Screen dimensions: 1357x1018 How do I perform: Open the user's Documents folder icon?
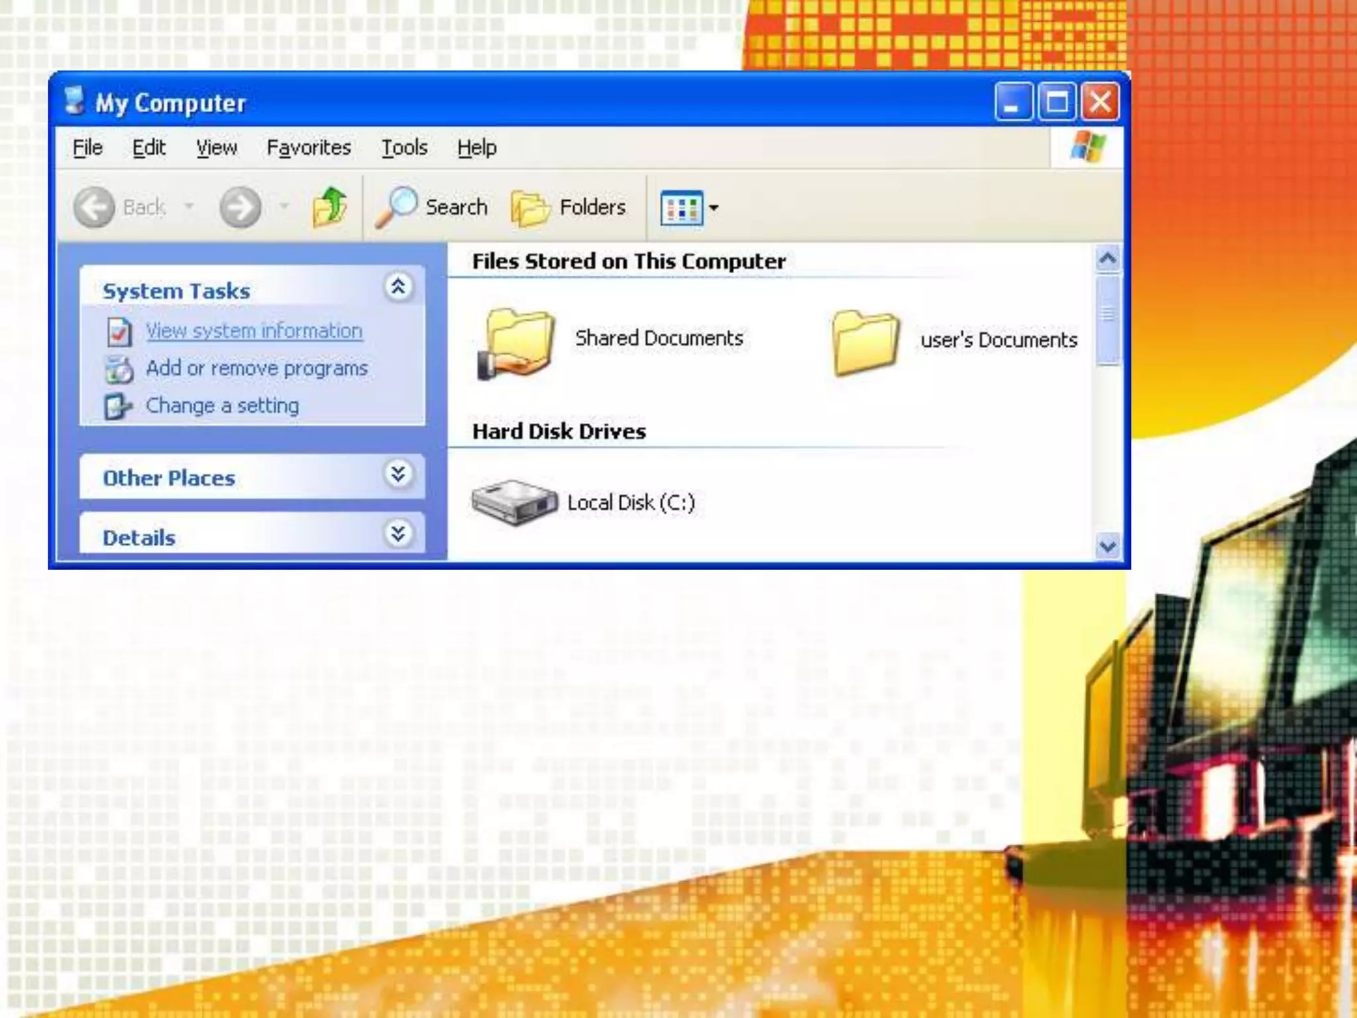866,343
